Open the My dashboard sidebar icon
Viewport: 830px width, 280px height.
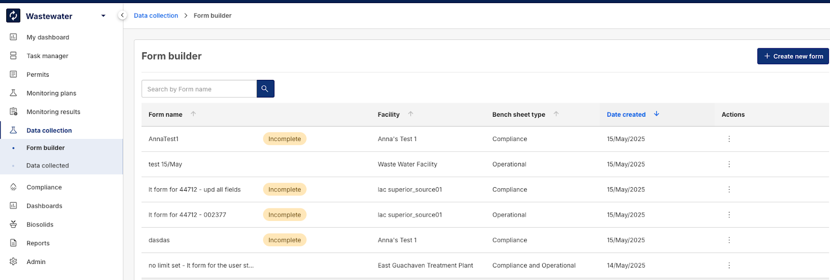click(x=13, y=37)
